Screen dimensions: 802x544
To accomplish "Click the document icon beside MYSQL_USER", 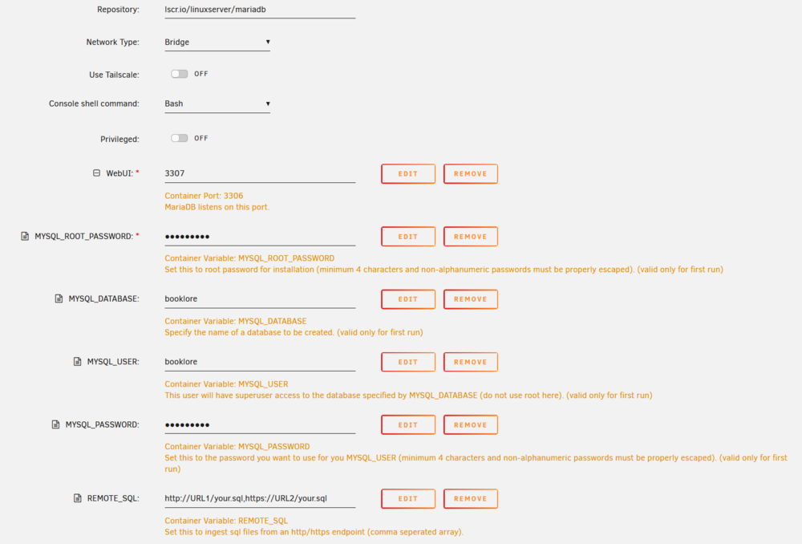I will [77, 361].
